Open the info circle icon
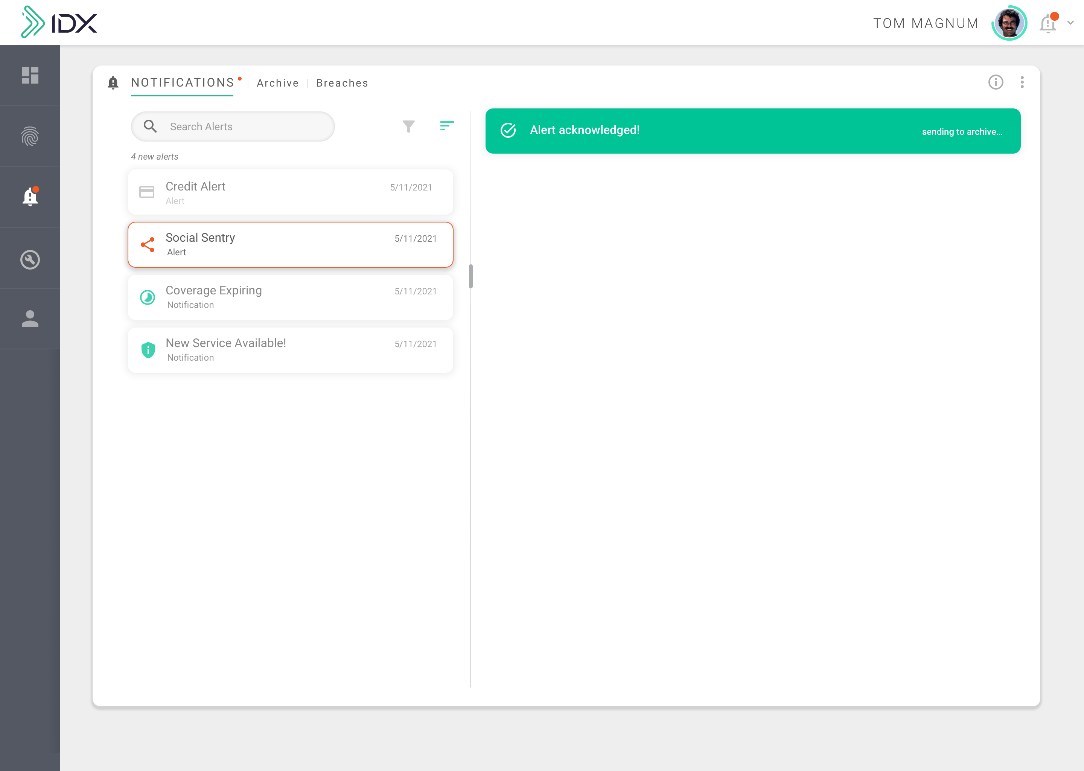Viewport: 1084px width, 771px height. (x=995, y=82)
